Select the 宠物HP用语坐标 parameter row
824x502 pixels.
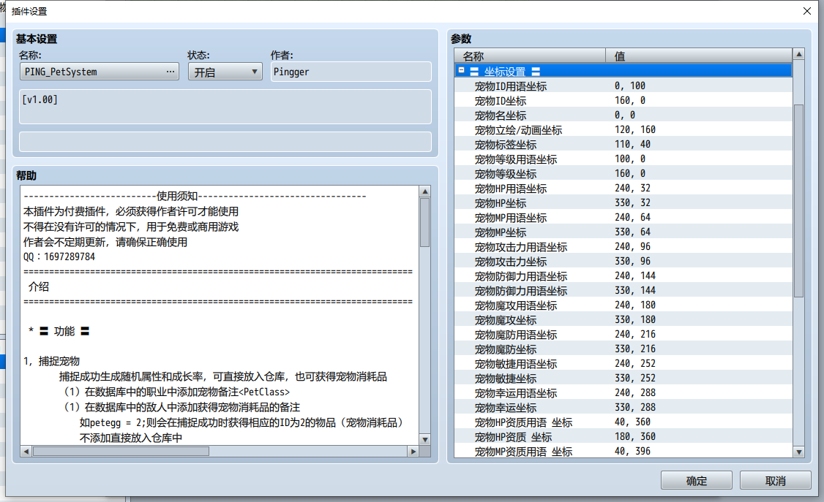coord(623,189)
